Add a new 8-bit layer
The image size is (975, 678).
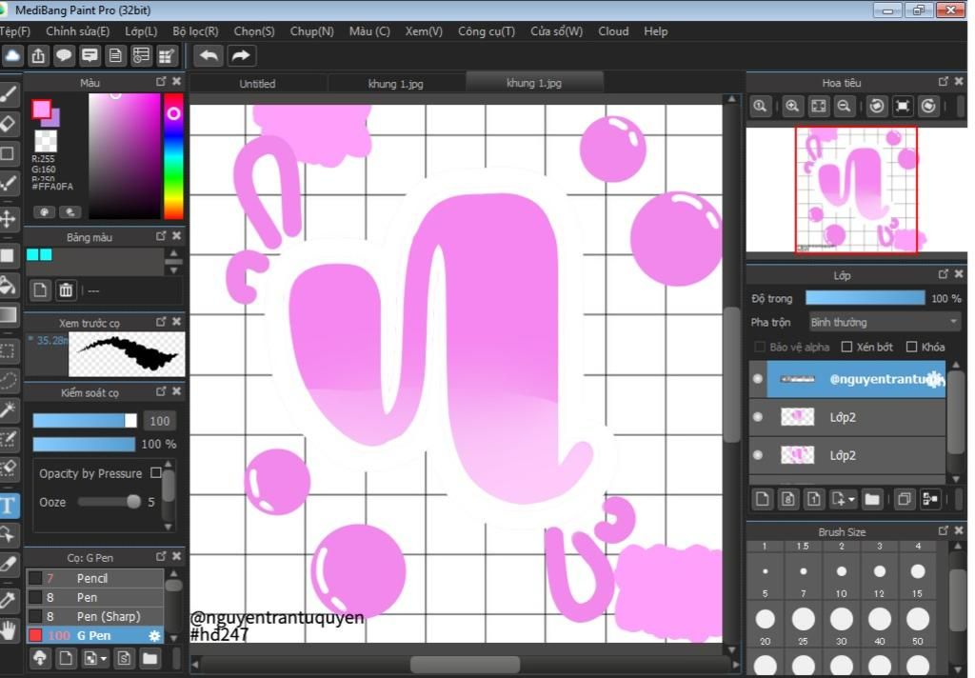pyautogui.click(x=787, y=499)
